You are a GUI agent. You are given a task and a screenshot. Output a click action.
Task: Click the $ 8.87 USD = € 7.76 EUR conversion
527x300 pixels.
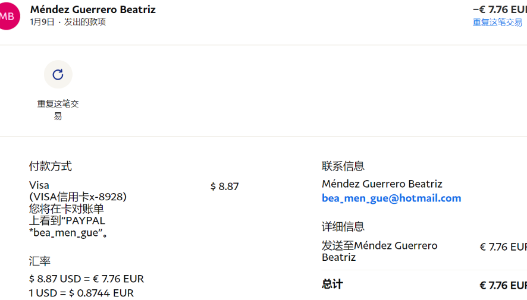86,279
